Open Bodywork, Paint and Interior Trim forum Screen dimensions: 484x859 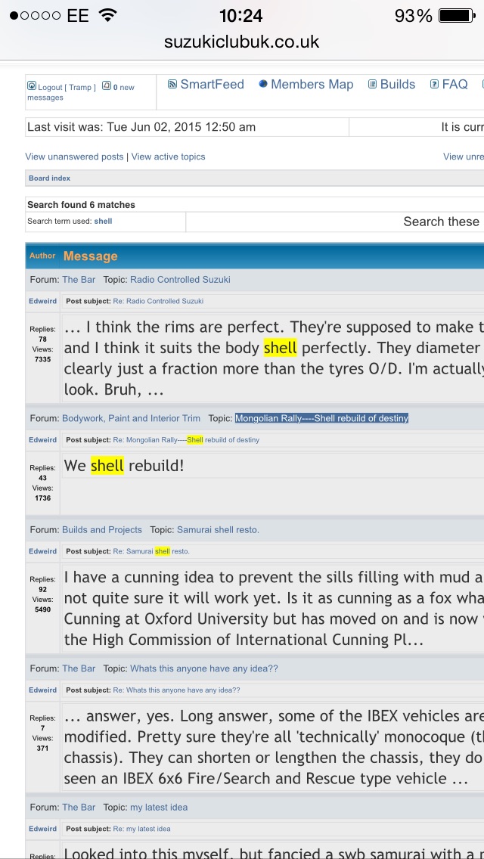(131, 418)
